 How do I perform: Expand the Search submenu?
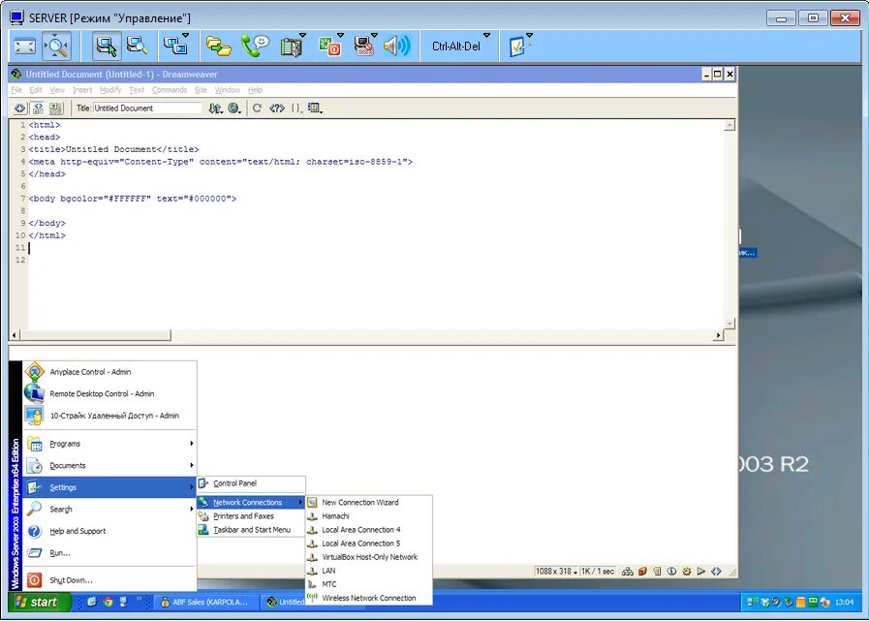click(109, 509)
